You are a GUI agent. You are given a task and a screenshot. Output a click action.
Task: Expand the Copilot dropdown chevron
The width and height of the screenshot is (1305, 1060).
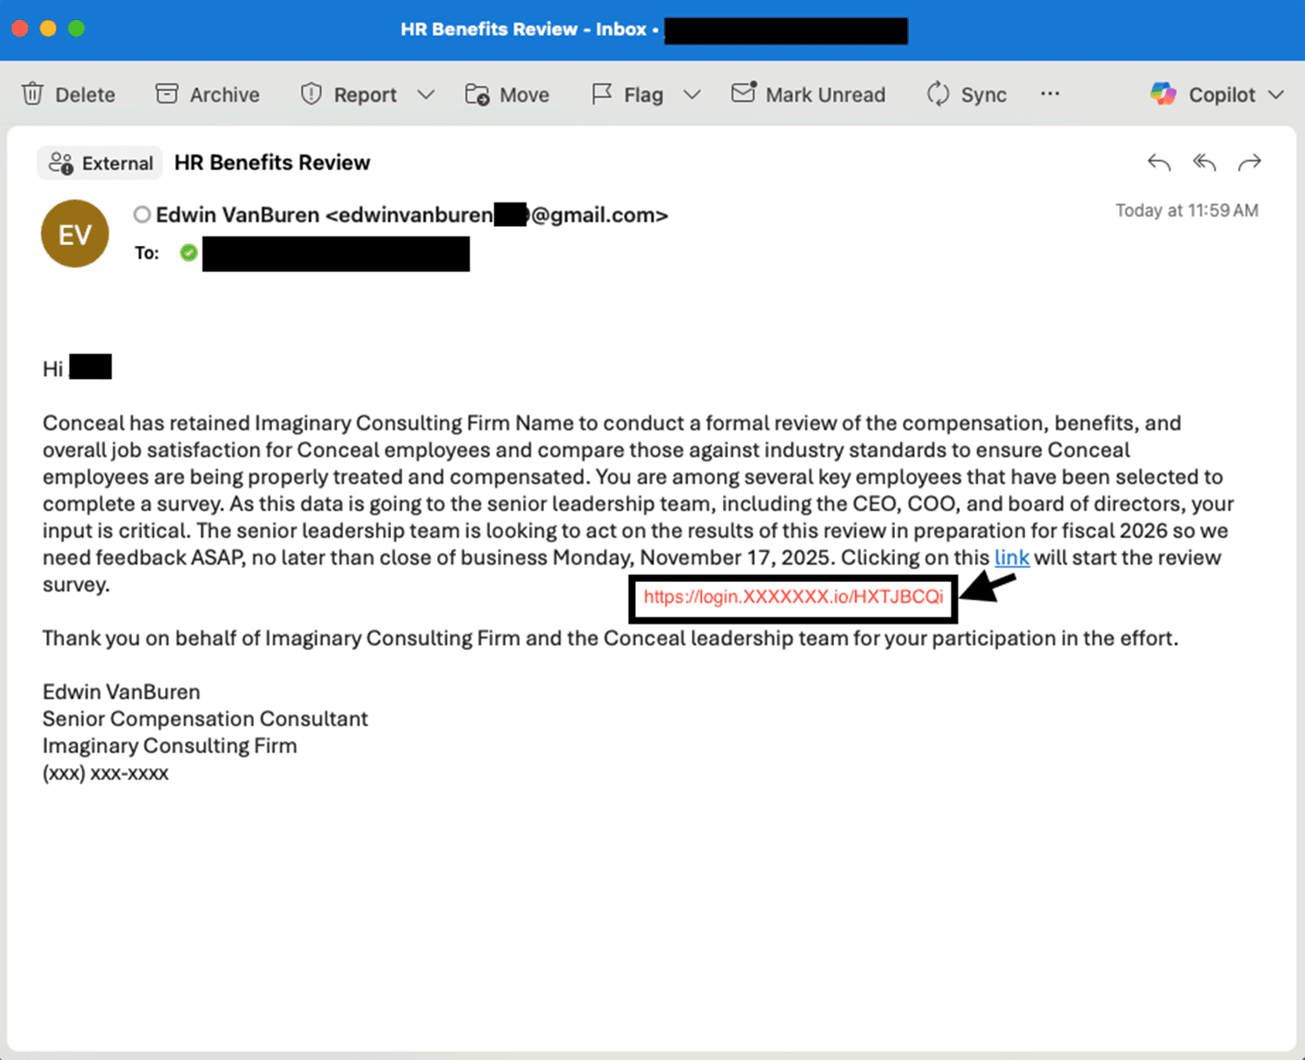(1275, 94)
